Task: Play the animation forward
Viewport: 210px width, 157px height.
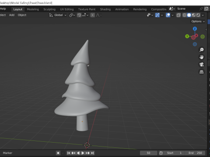Action: (83, 153)
